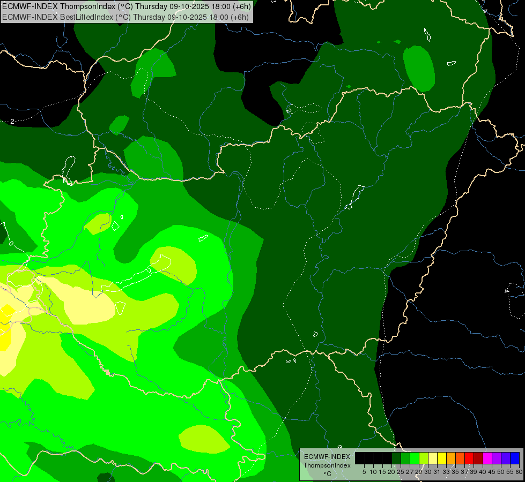Pick the yellow-green 29–30 legend swatch
Screen dimensions: 525x482
click(x=424, y=458)
